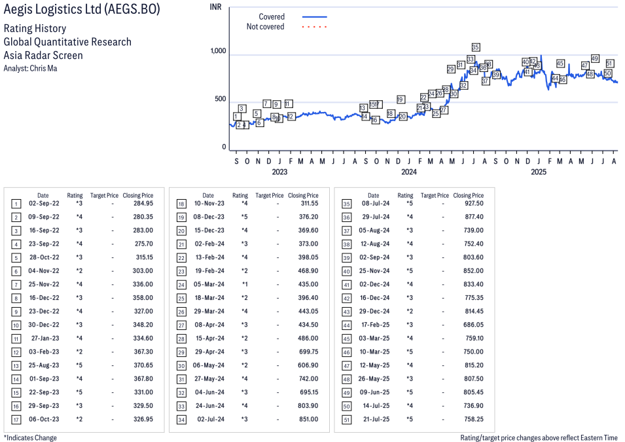Screen dimensions: 625x442
Task: Click the closing price 927.50
Action: [x=474, y=204]
